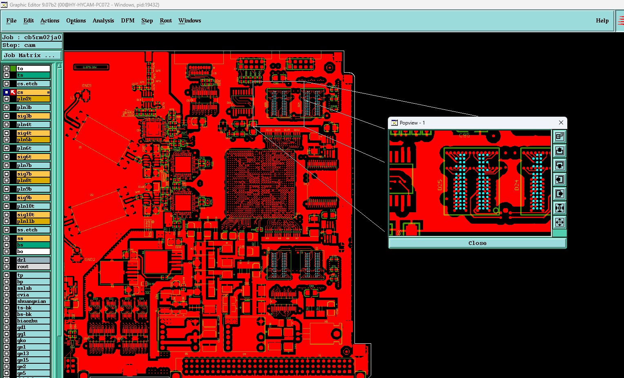Select layer name 'pln6t'
The image size is (624, 378).
33,148
